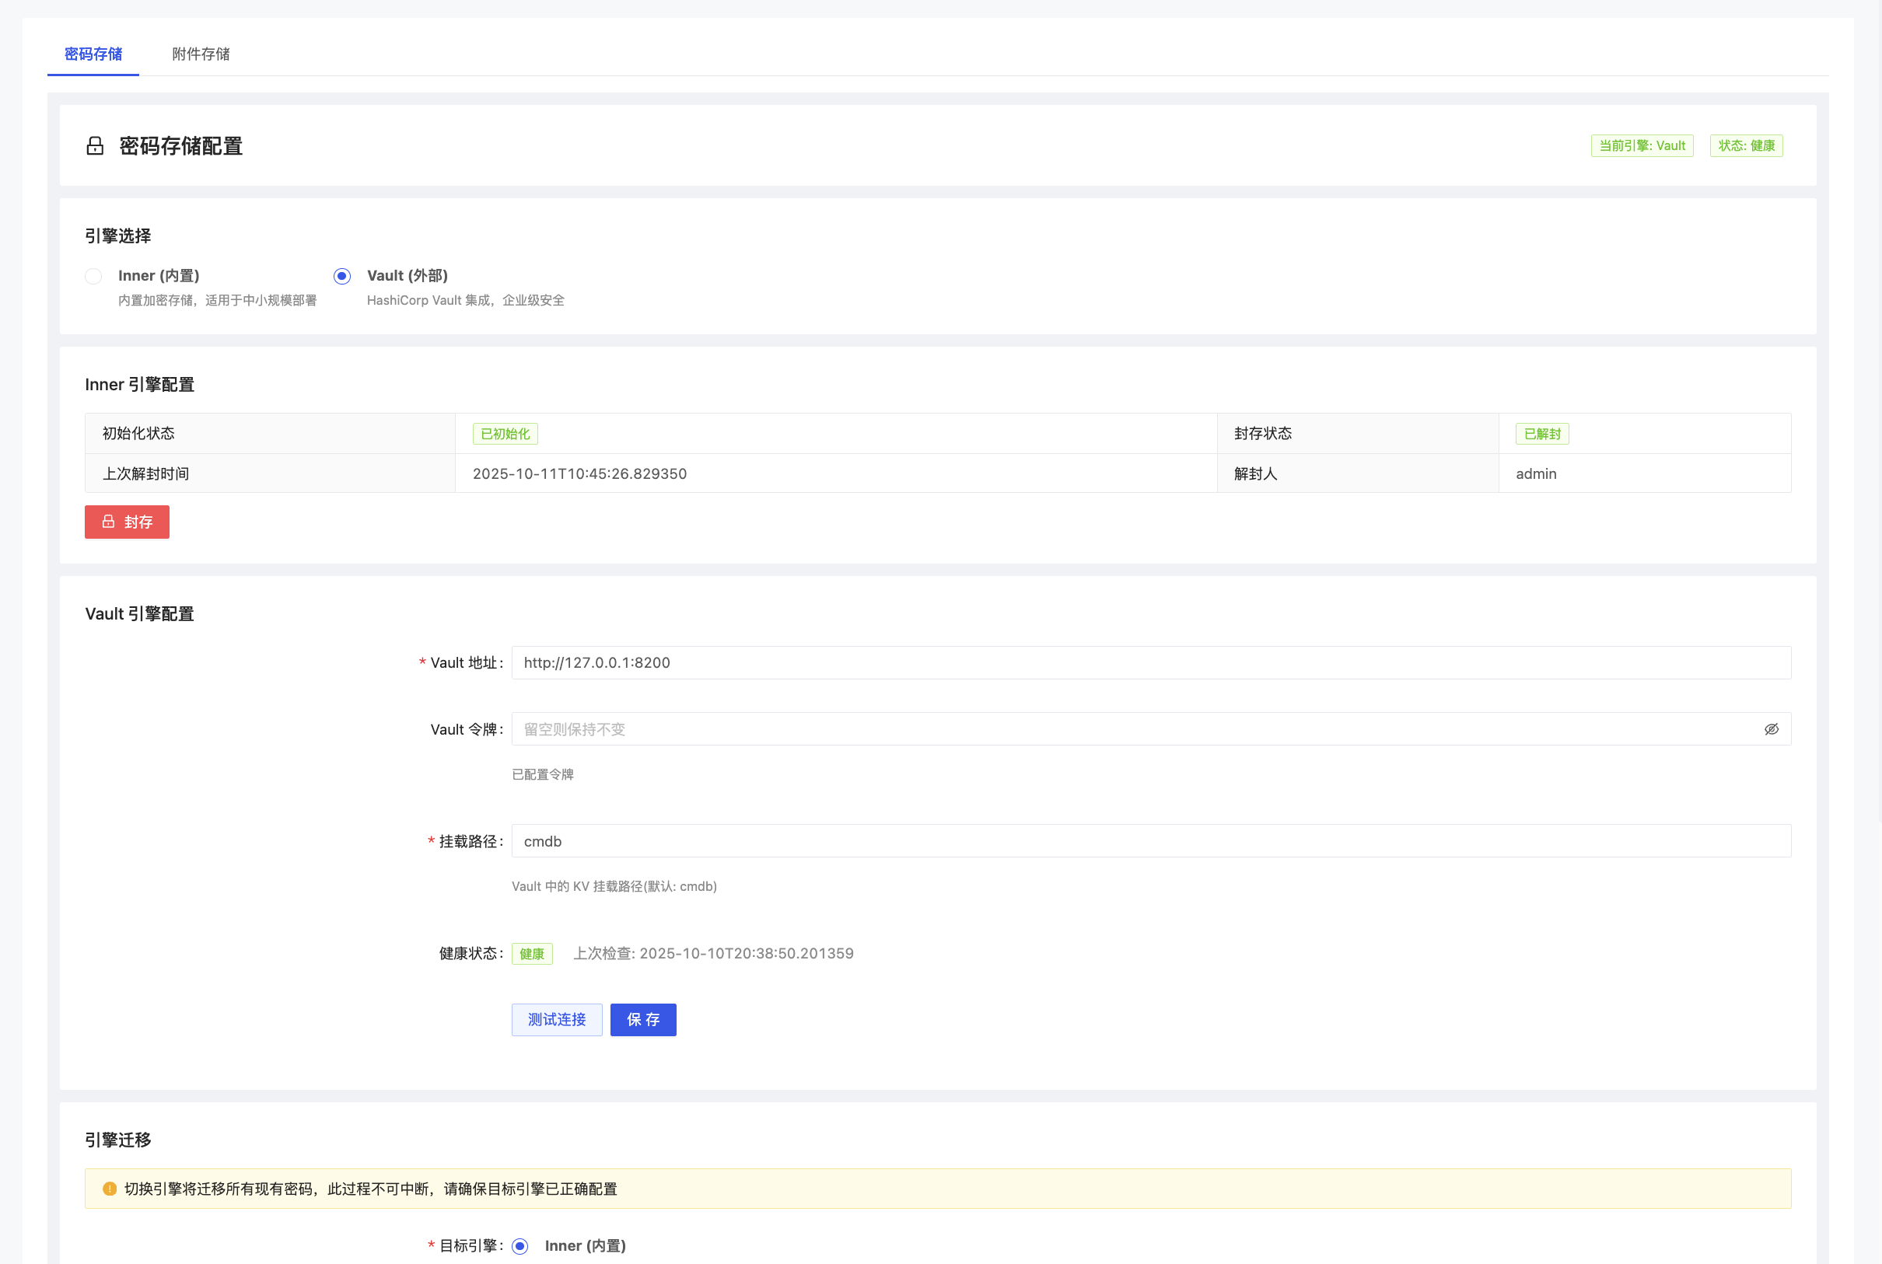The width and height of the screenshot is (1882, 1264).
Task: Click the 保存 button
Action: coord(642,1019)
